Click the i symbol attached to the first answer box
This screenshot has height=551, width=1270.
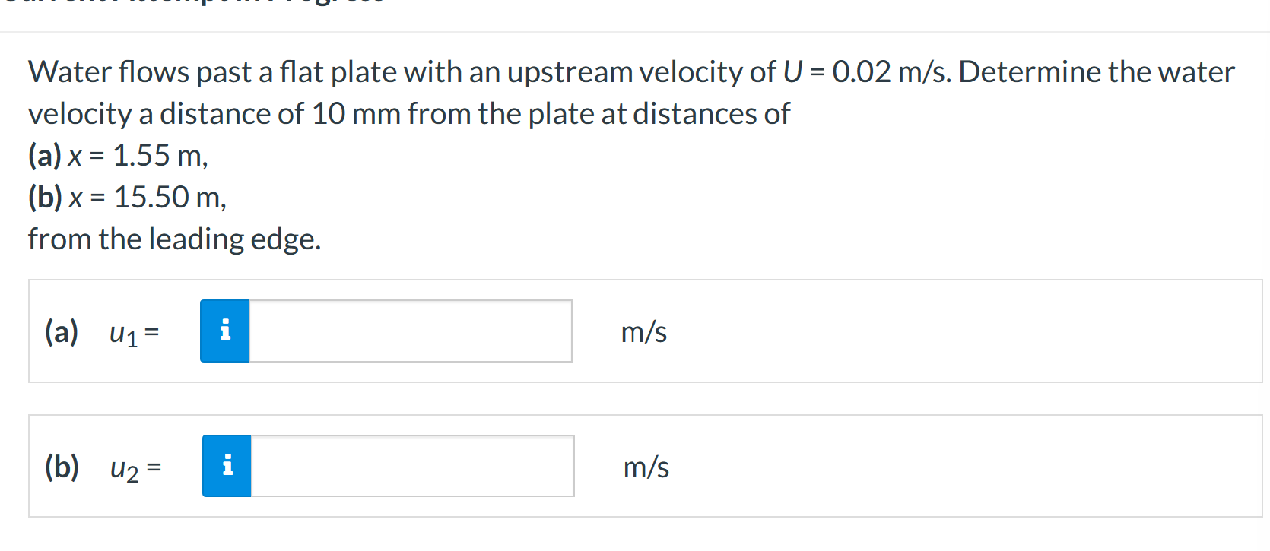point(224,331)
